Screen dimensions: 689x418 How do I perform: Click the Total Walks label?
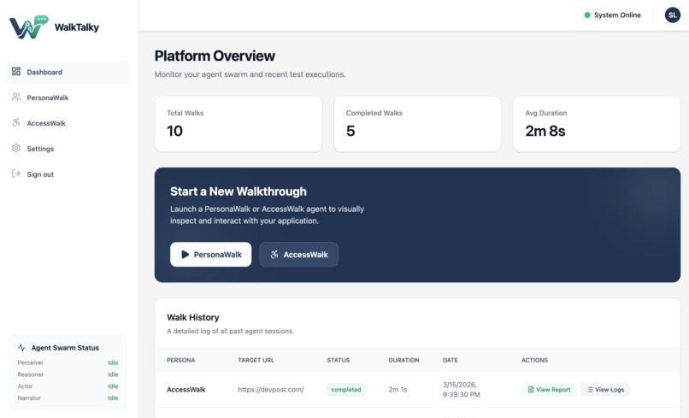pyautogui.click(x=185, y=113)
